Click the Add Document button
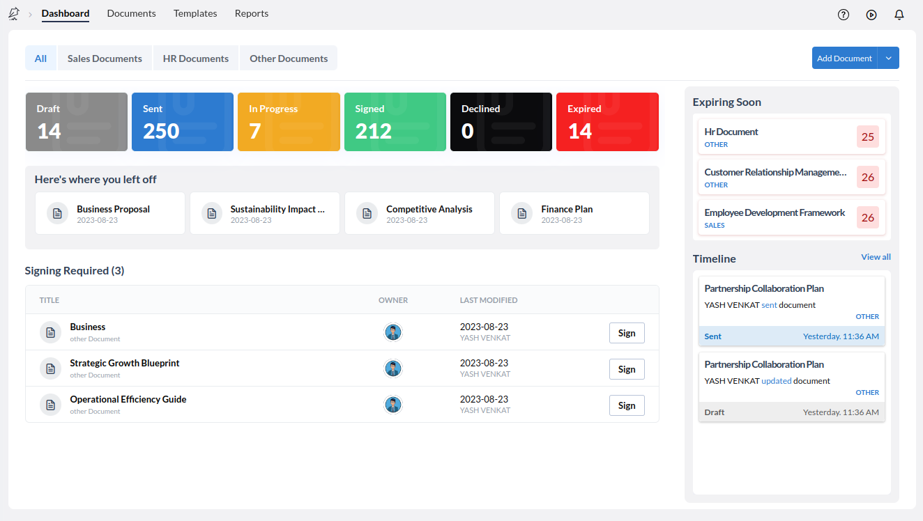This screenshot has height=521, width=923. click(x=844, y=58)
